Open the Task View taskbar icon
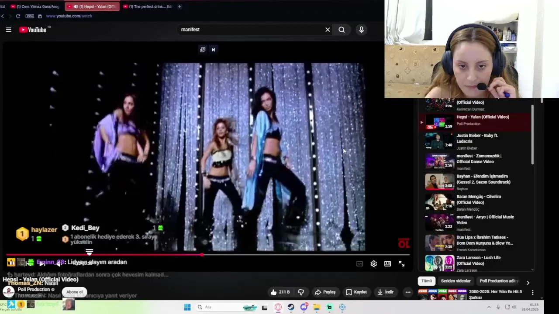This screenshot has width=559, height=314. (x=264, y=307)
